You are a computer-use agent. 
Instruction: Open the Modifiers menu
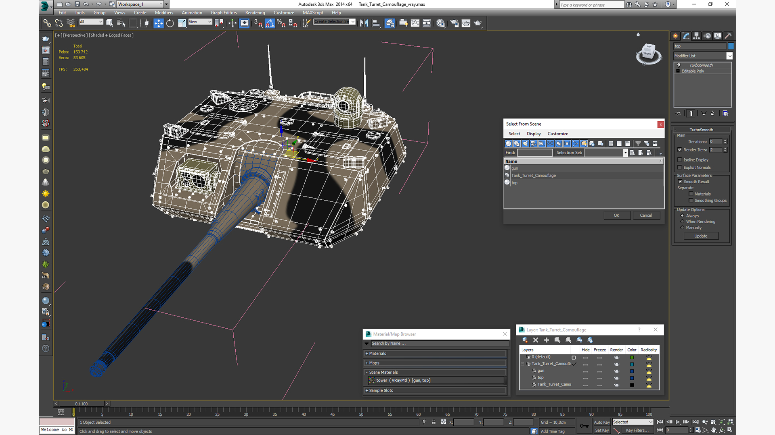click(x=164, y=12)
